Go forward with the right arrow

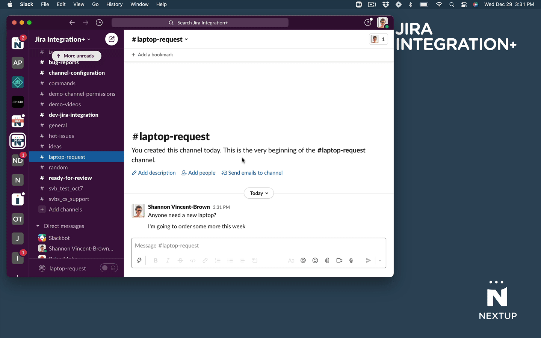[x=86, y=23]
